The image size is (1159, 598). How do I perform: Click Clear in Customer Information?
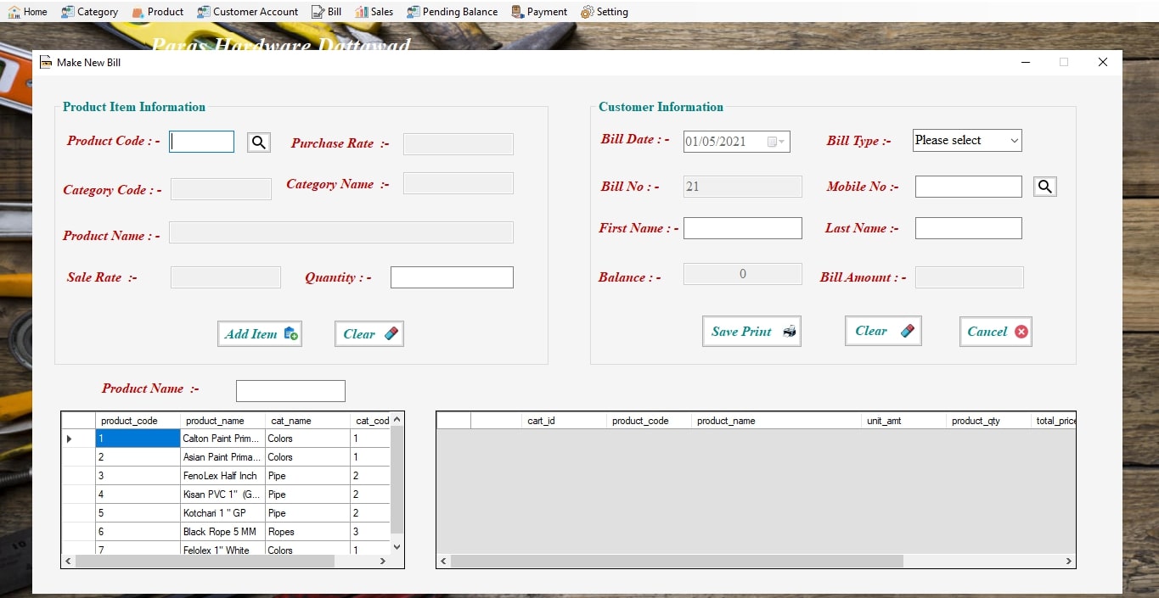click(883, 331)
